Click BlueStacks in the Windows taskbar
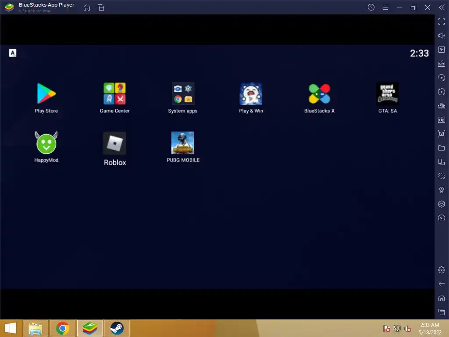 (x=89, y=328)
